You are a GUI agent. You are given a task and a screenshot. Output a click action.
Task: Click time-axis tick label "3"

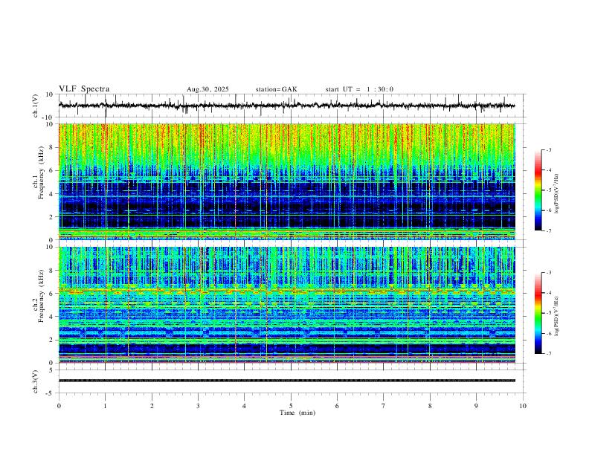tap(198, 406)
